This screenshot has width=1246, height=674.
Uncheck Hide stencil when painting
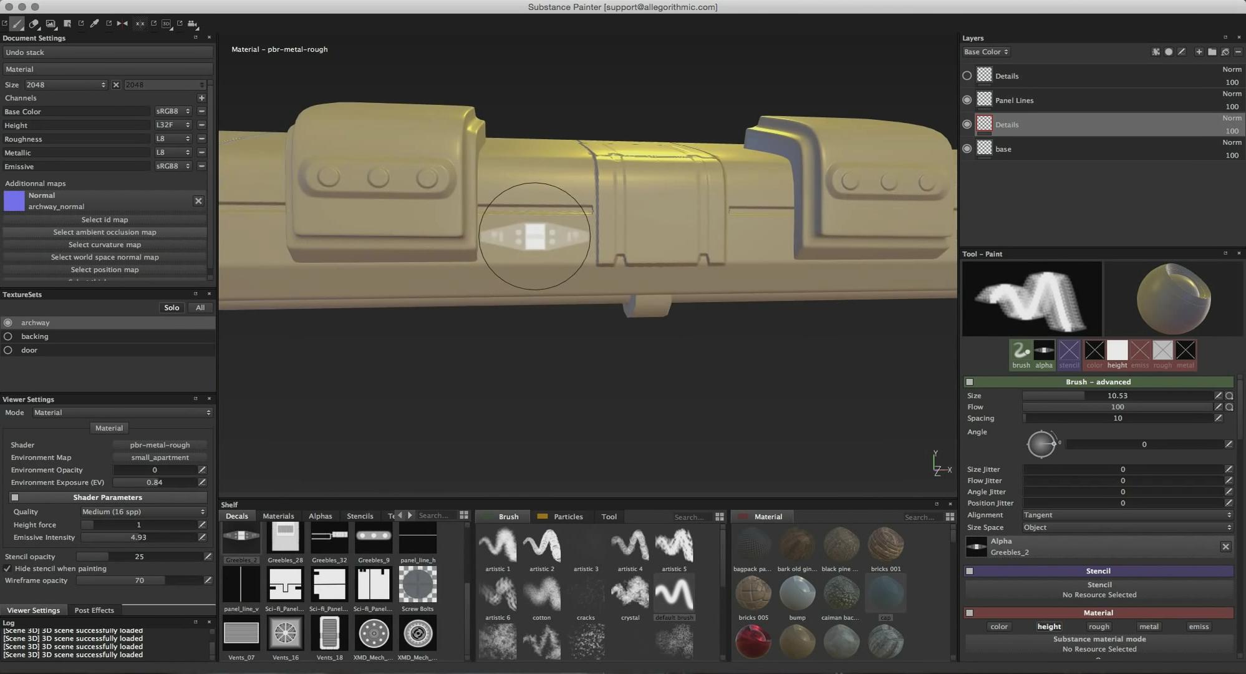pyautogui.click(x=7, y=569)
